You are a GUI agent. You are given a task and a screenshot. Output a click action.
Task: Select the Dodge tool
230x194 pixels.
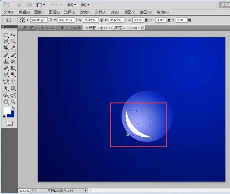tap(13, 74)
